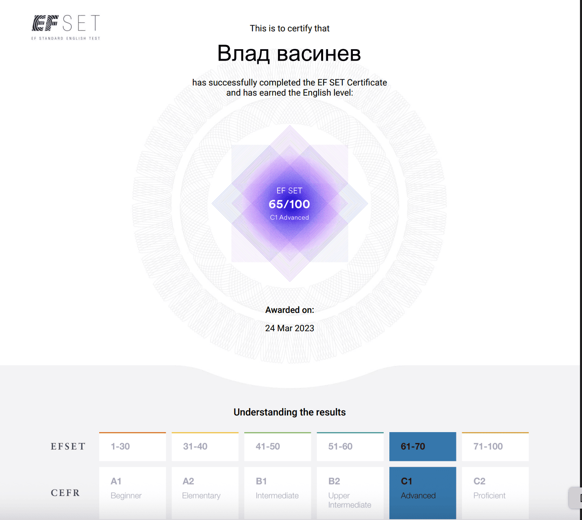Click the CEFR row label
Screen dimensions: 582x520
point(65,493)
